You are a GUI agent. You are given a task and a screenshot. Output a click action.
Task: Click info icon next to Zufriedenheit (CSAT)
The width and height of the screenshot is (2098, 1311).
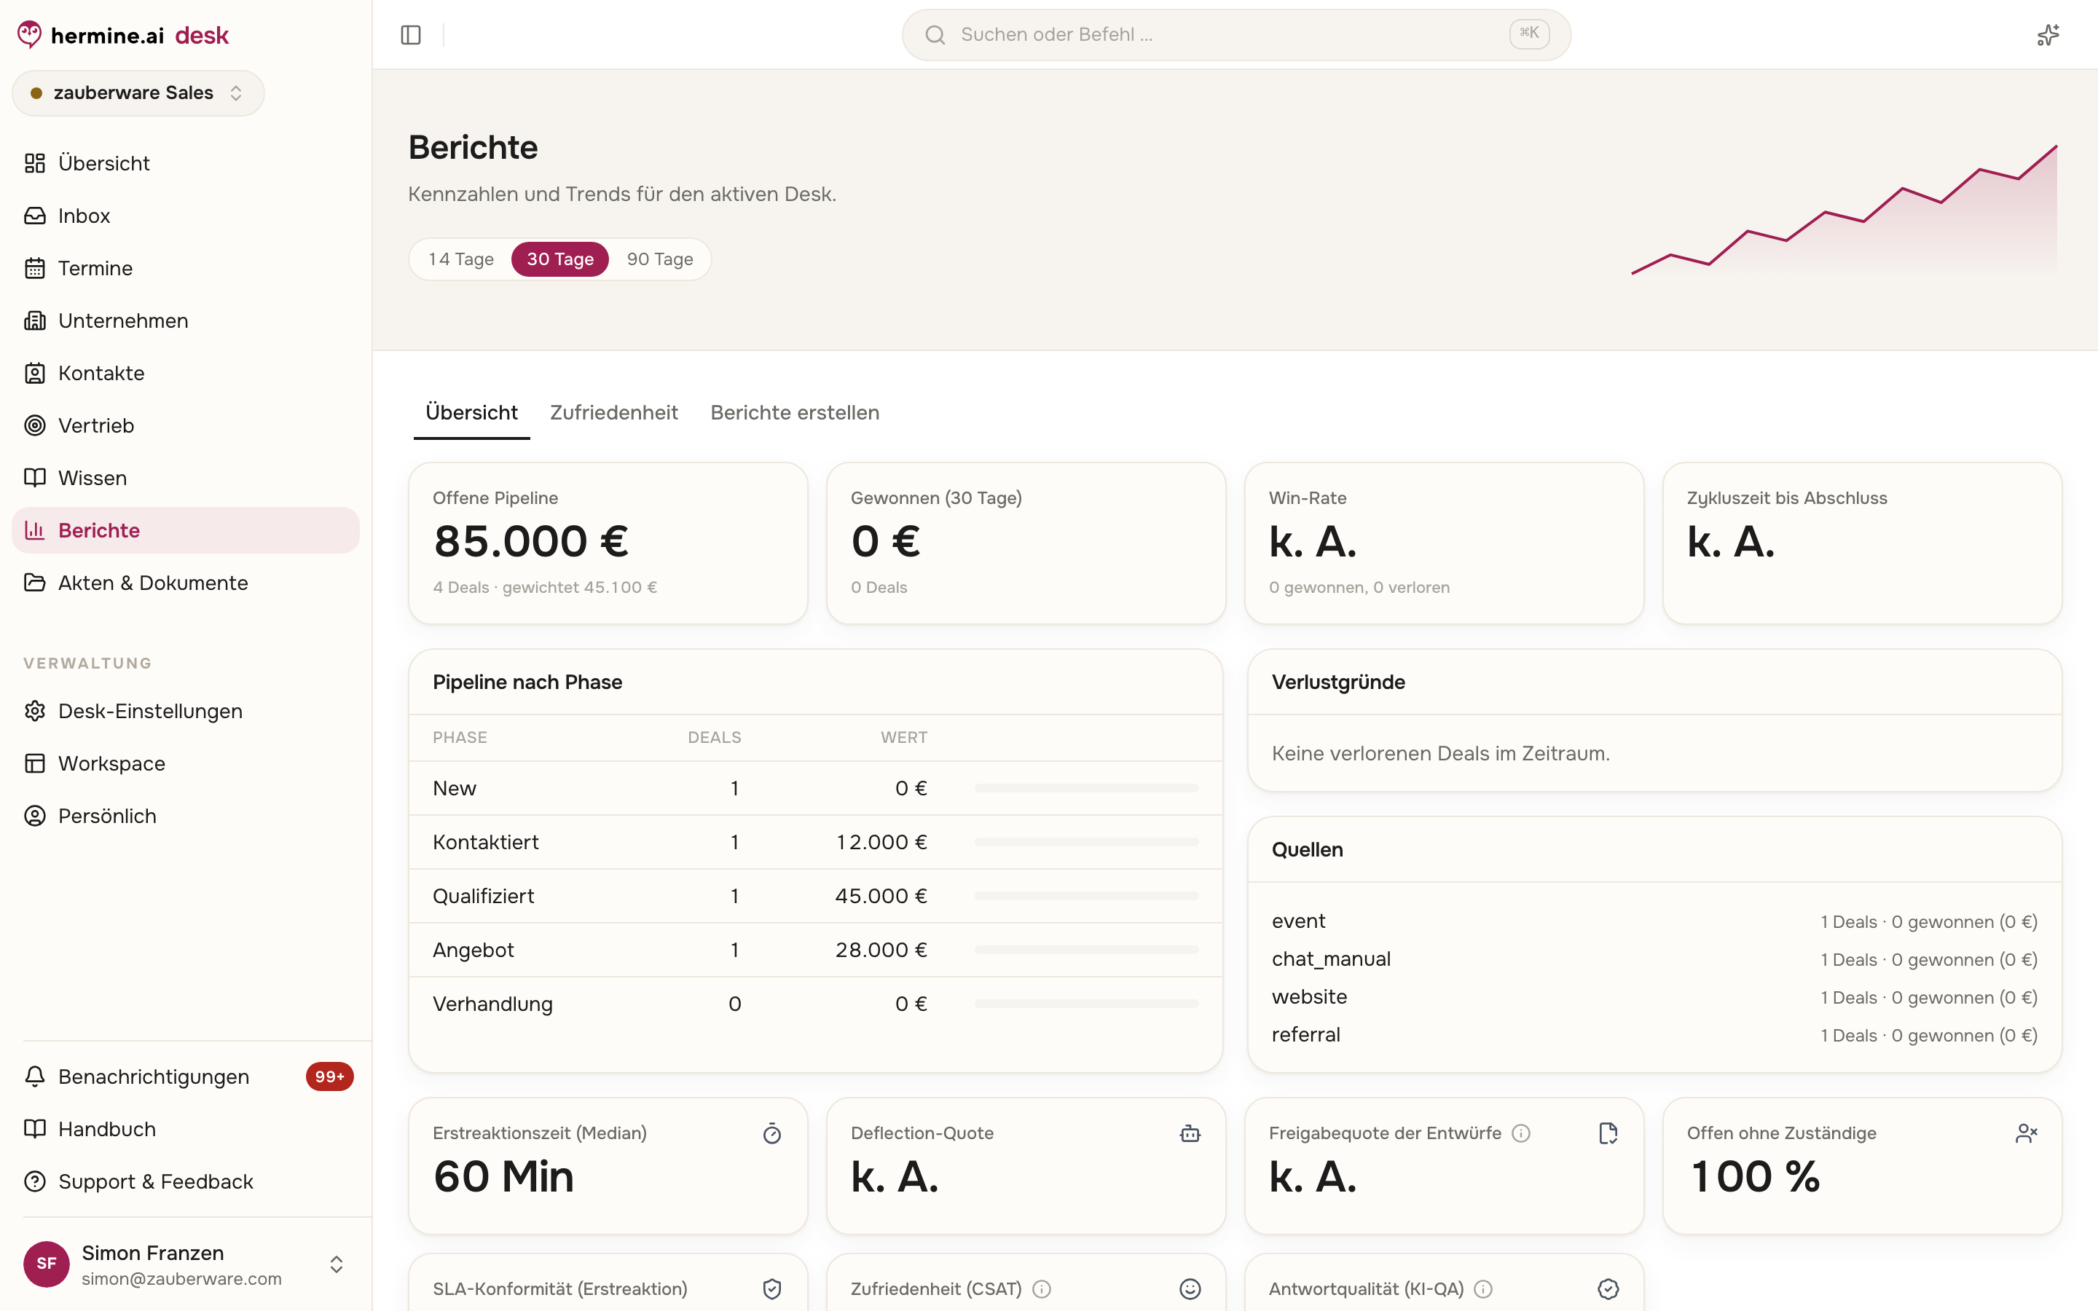click(x=1042, y=1289)
